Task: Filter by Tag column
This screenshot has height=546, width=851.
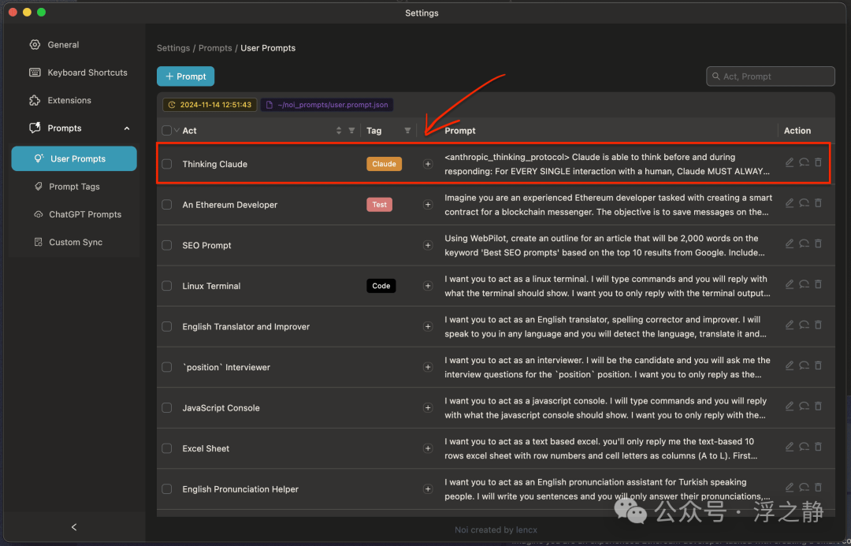Action: point(407,130)
